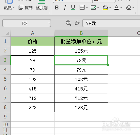This screenshot has height=135, width=140.
Task: Select row 4 header
Action: (x=5, y=70)
